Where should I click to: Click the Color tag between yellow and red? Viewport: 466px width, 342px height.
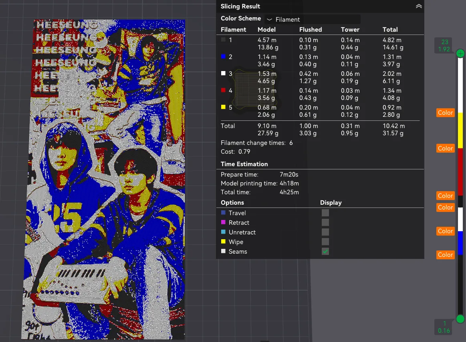coord(445,149)
